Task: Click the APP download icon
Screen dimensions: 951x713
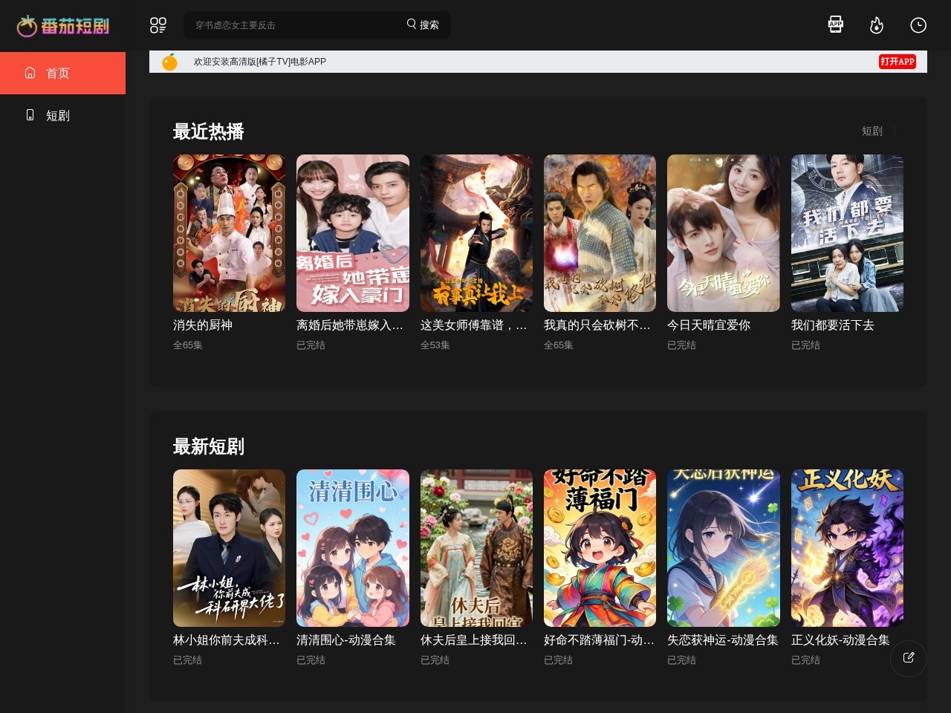Action: 836,25
